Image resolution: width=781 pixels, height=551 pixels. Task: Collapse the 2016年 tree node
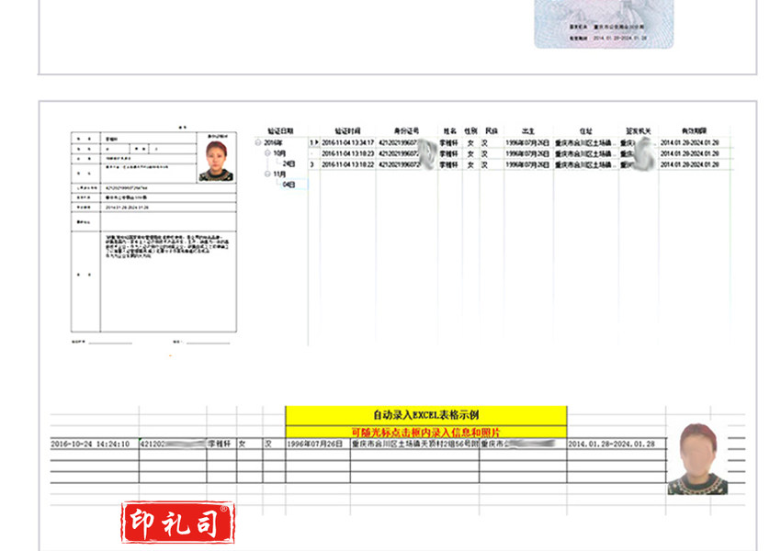(257, 143)
